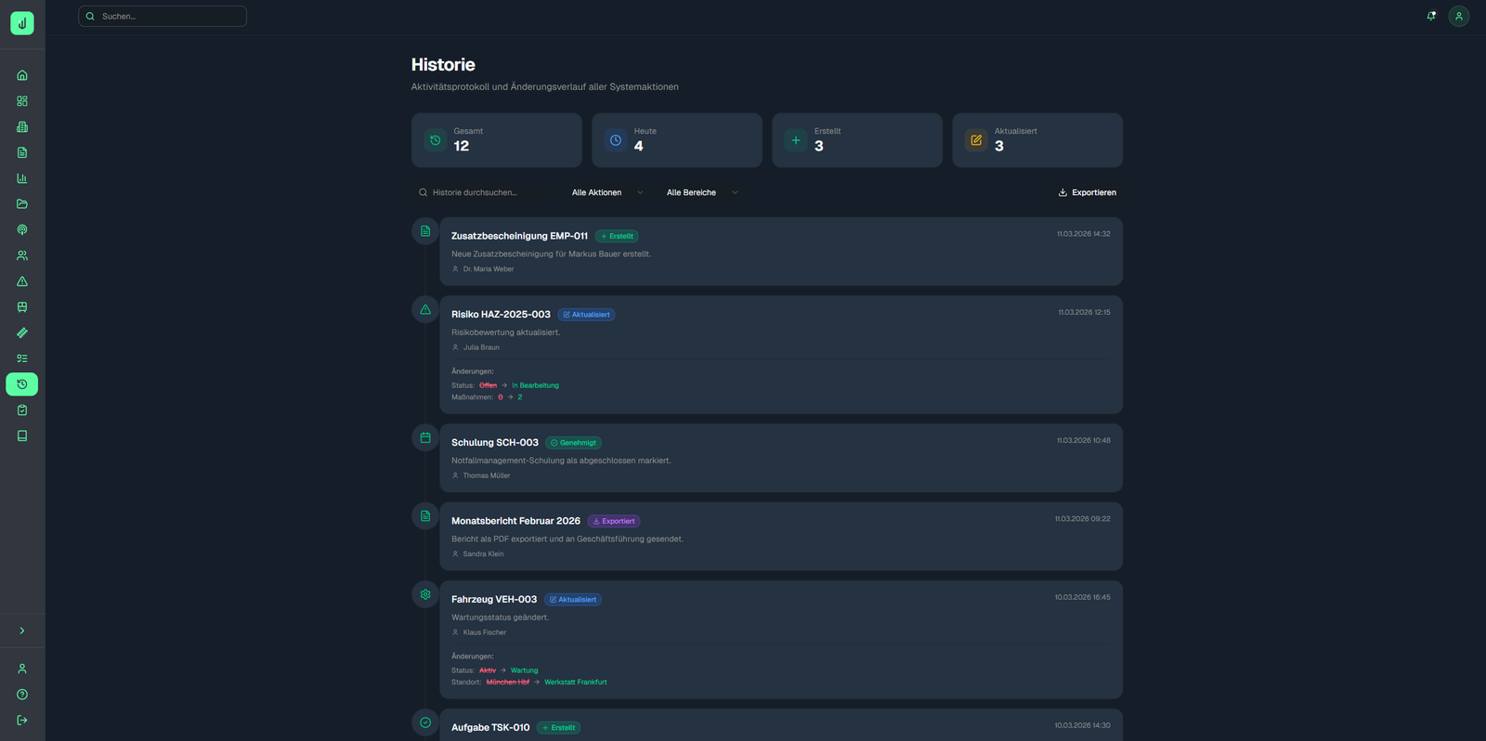This screenshot has height=741, width=1486.
Task: Click the Historie durchsuchen search field
Action: pos(483,193)
